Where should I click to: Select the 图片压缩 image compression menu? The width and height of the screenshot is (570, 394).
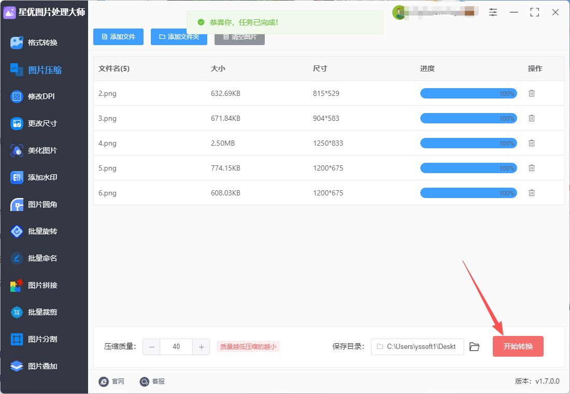point(36,70)
